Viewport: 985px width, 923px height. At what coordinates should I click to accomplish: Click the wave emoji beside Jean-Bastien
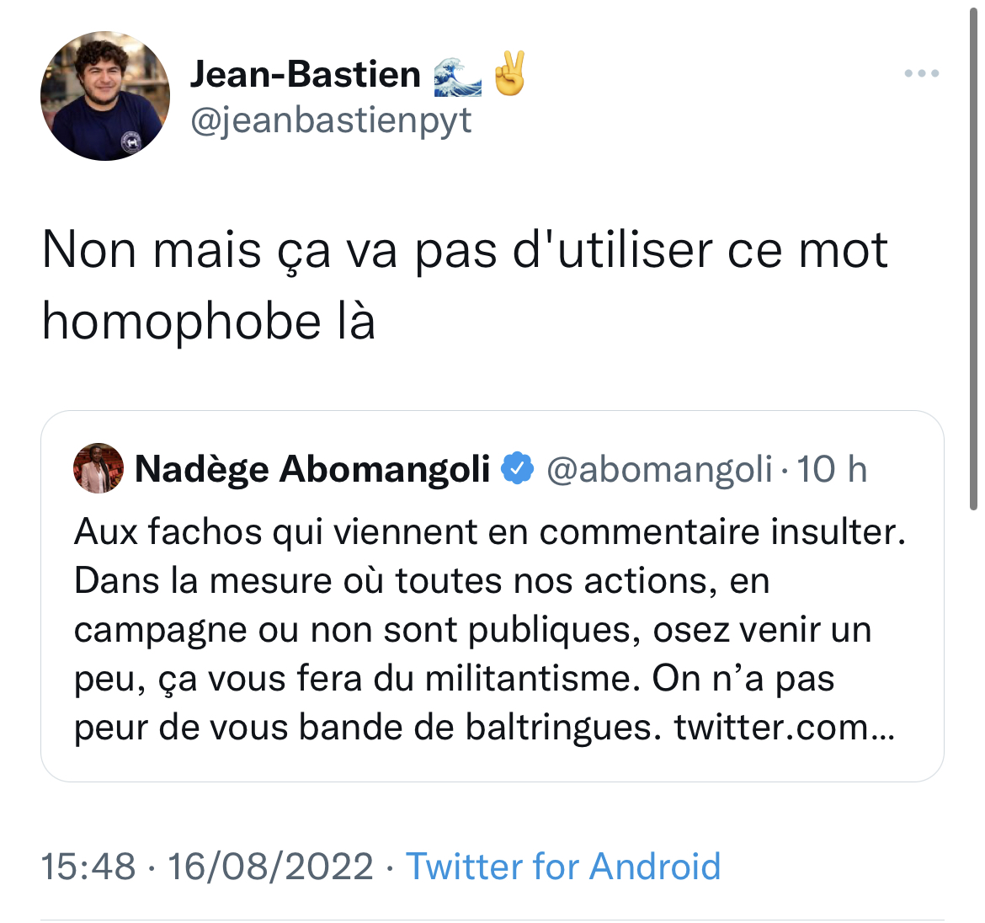coord(457,76)
